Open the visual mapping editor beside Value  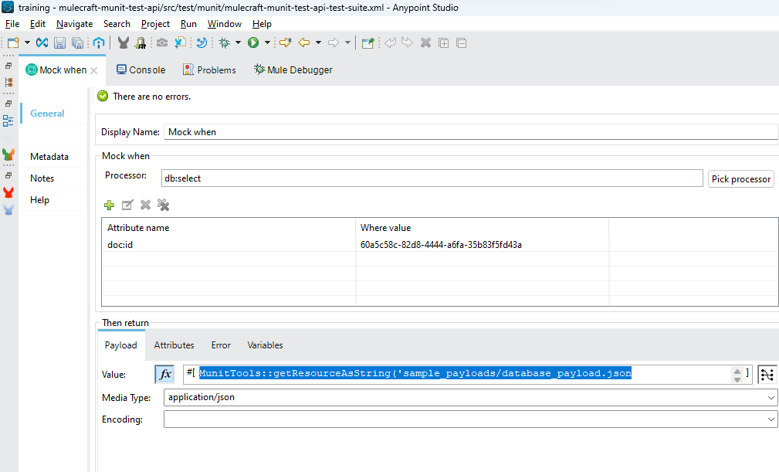click(767, 375)
